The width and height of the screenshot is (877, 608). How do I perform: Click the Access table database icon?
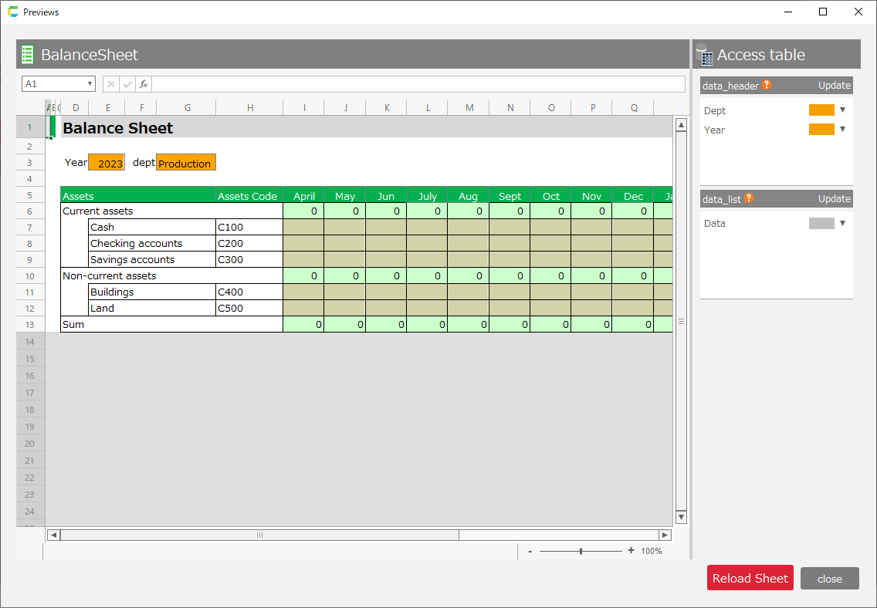(x=704, y=55)
